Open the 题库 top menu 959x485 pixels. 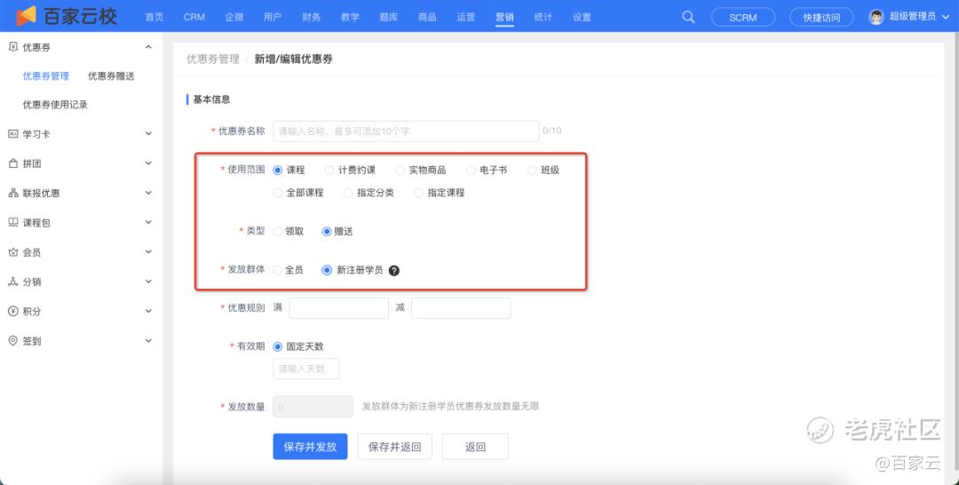point(388,17)
